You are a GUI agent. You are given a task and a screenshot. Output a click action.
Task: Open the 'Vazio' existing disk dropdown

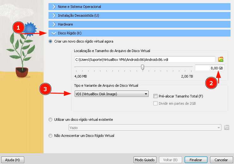pyautogui.click(x=145, y=127)
